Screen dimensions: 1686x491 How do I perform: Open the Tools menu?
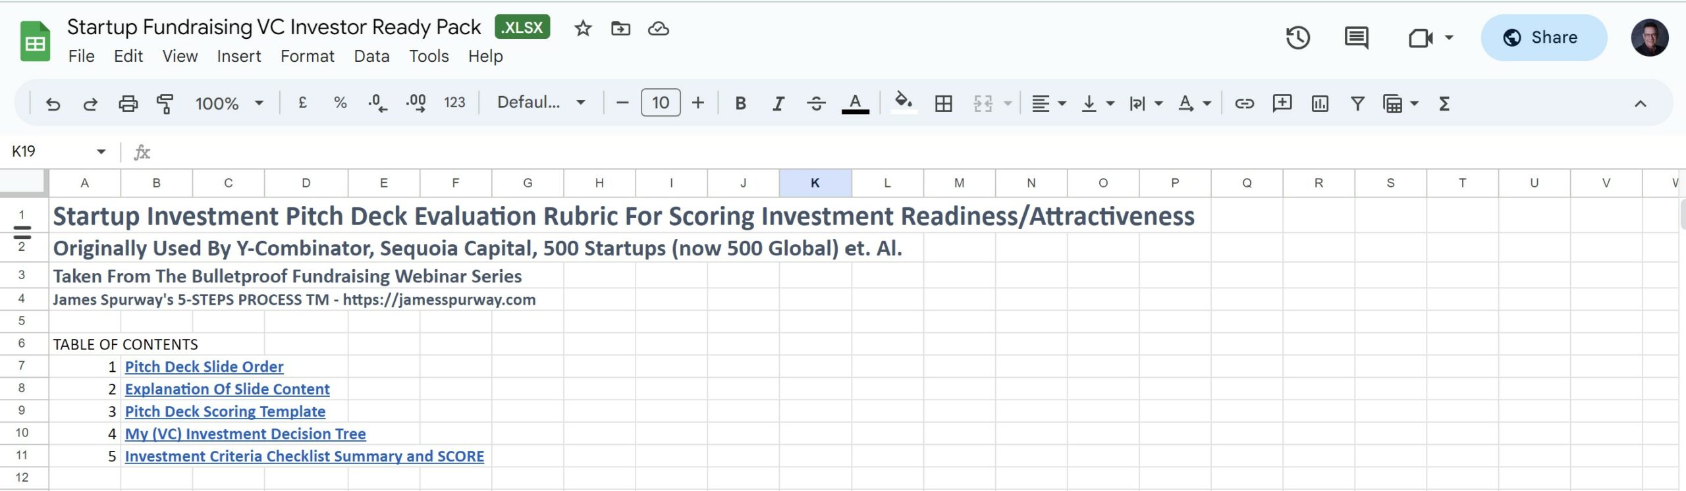click(x=429, y=56)
